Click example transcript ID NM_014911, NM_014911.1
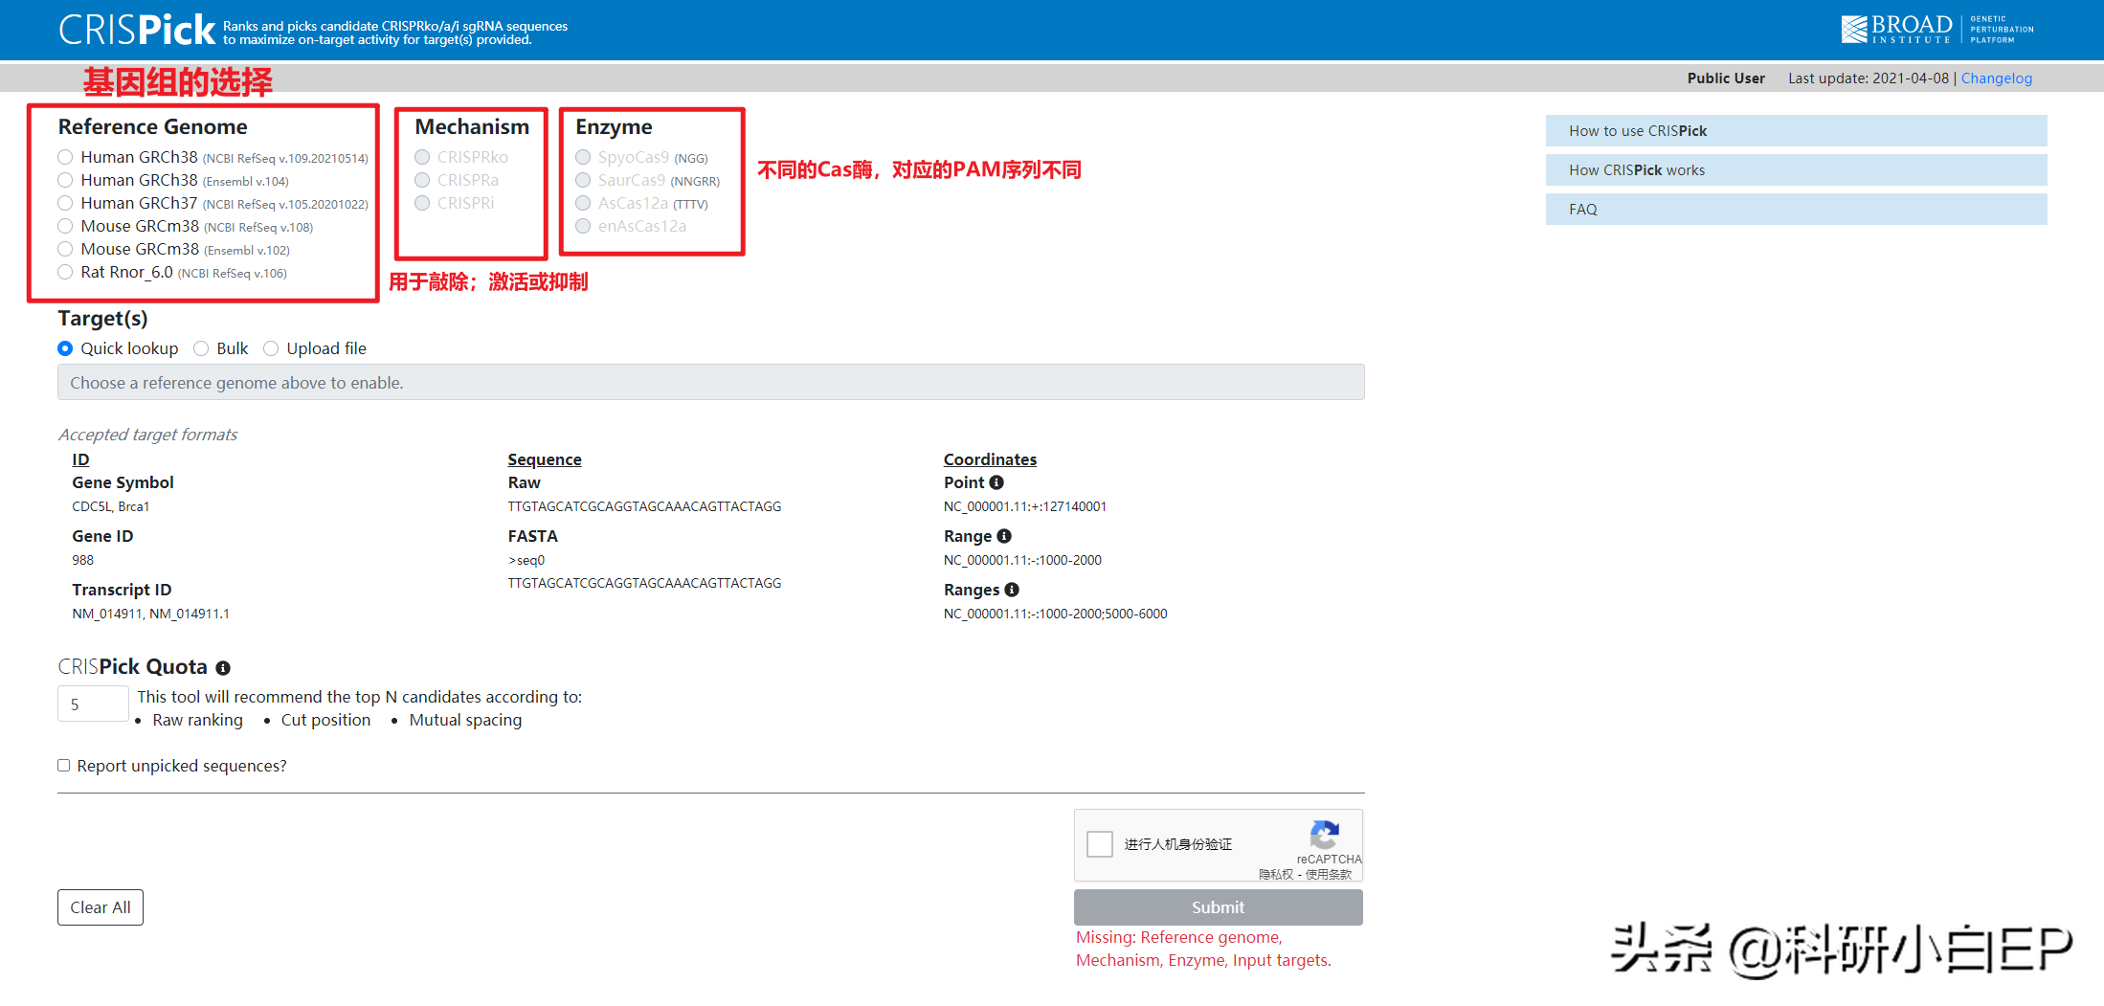The height and width of the screenshot is (1006, 2104). [x=150, y=614]
